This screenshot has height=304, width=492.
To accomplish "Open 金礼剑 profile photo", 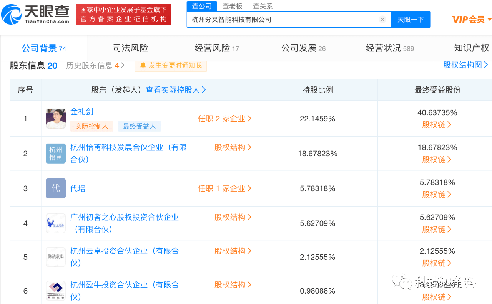I will pyautogui.click(x=56, y=119).
